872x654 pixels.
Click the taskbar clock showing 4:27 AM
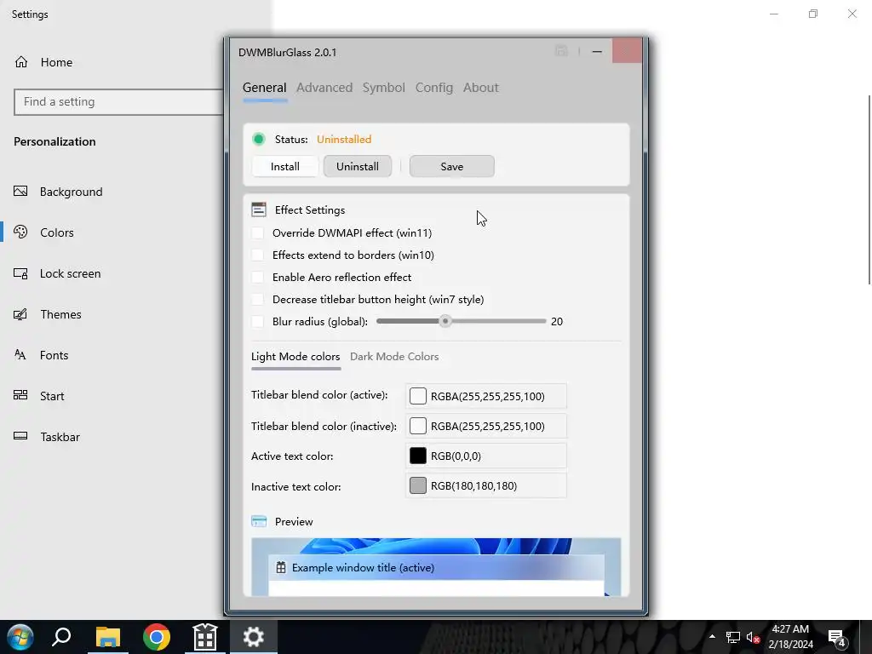tap(790, 637)
